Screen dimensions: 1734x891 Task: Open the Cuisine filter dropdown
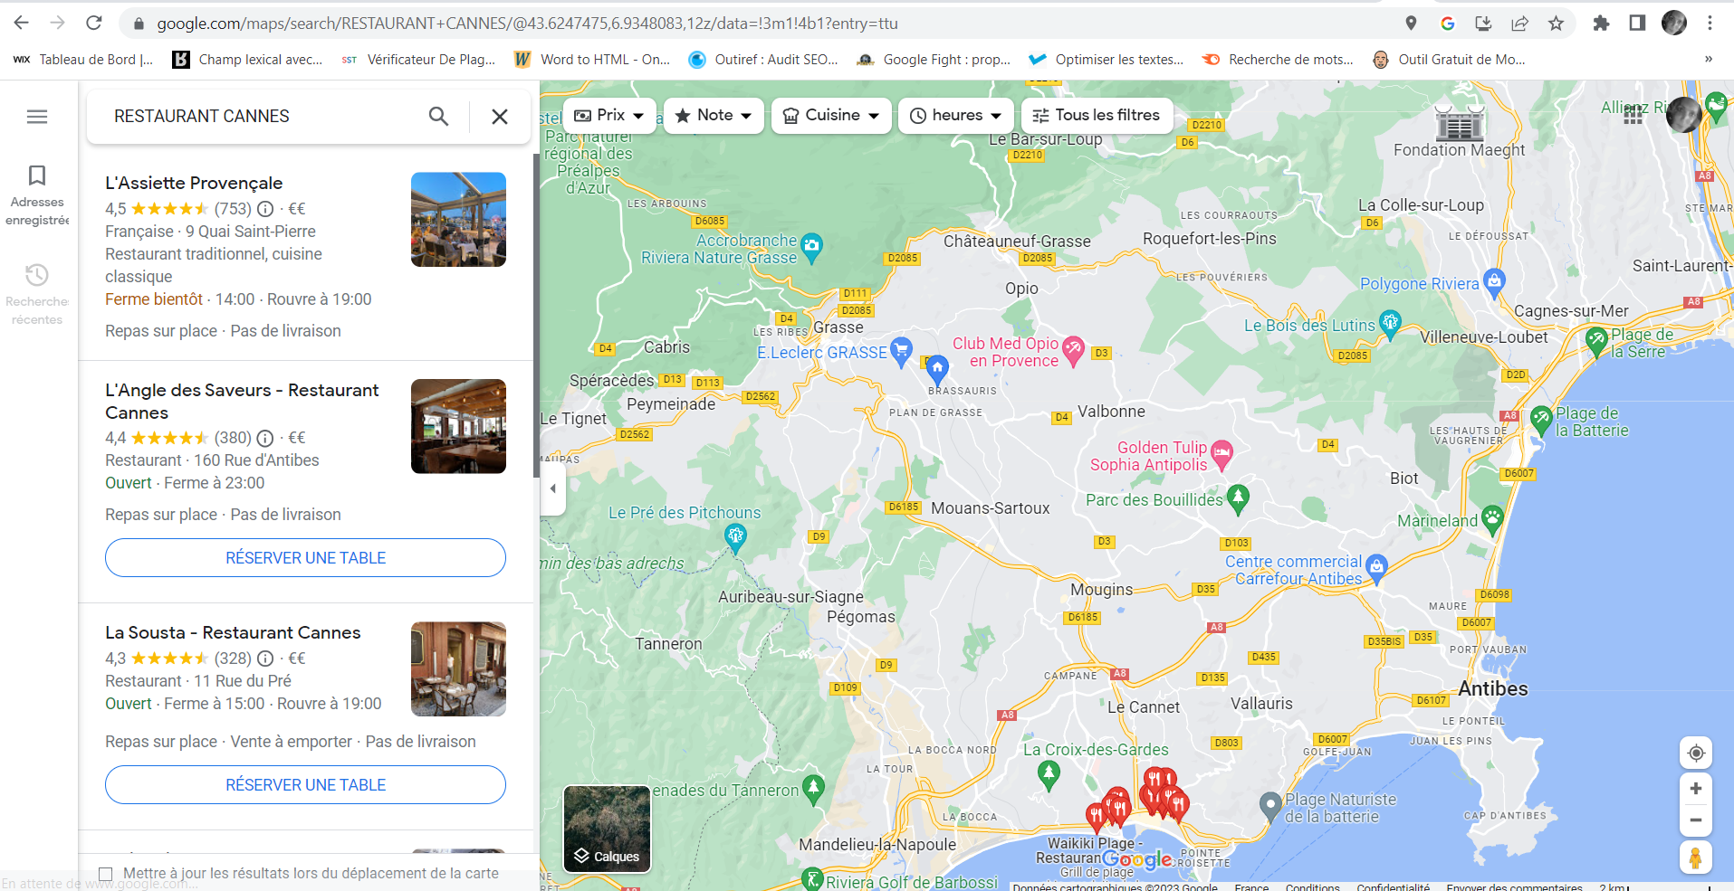point(829,115)
